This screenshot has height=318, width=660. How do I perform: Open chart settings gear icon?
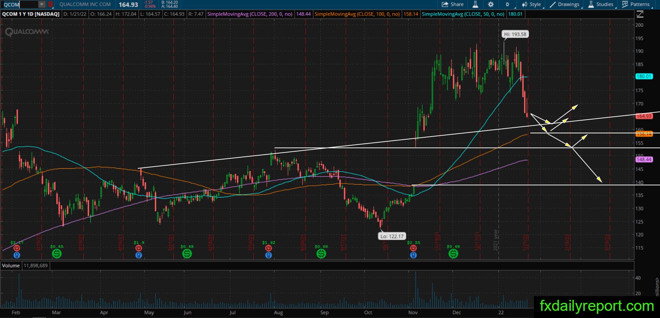(491, 4)
